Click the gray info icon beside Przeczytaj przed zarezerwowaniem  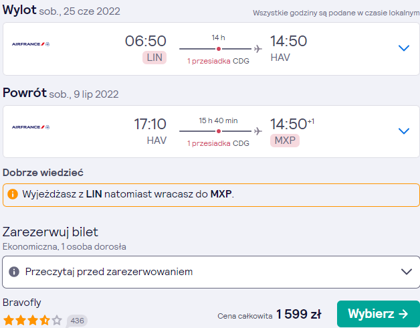(14, 272)
